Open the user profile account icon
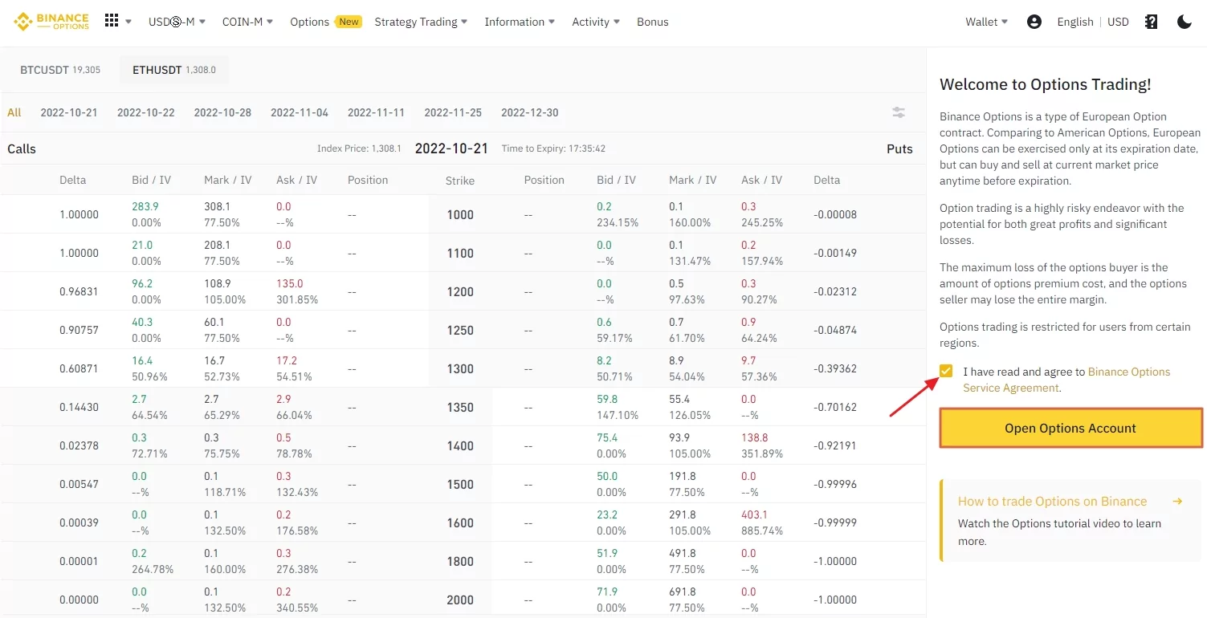1207x618 pixels. 1034,22
